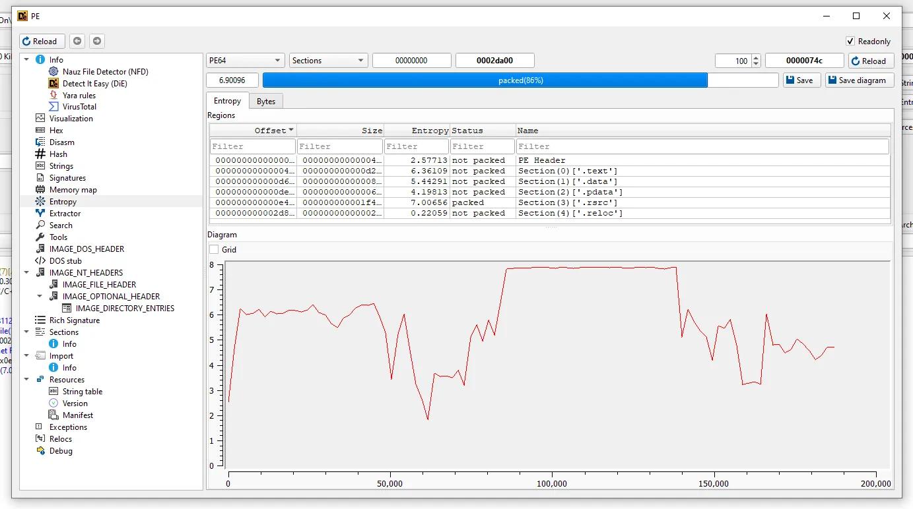
Task: Open Nauz File Detector (NFD) item
Action: click(105, 71)
